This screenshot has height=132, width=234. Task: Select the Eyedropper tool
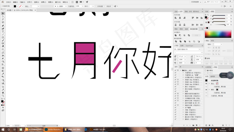pos(3,74)
